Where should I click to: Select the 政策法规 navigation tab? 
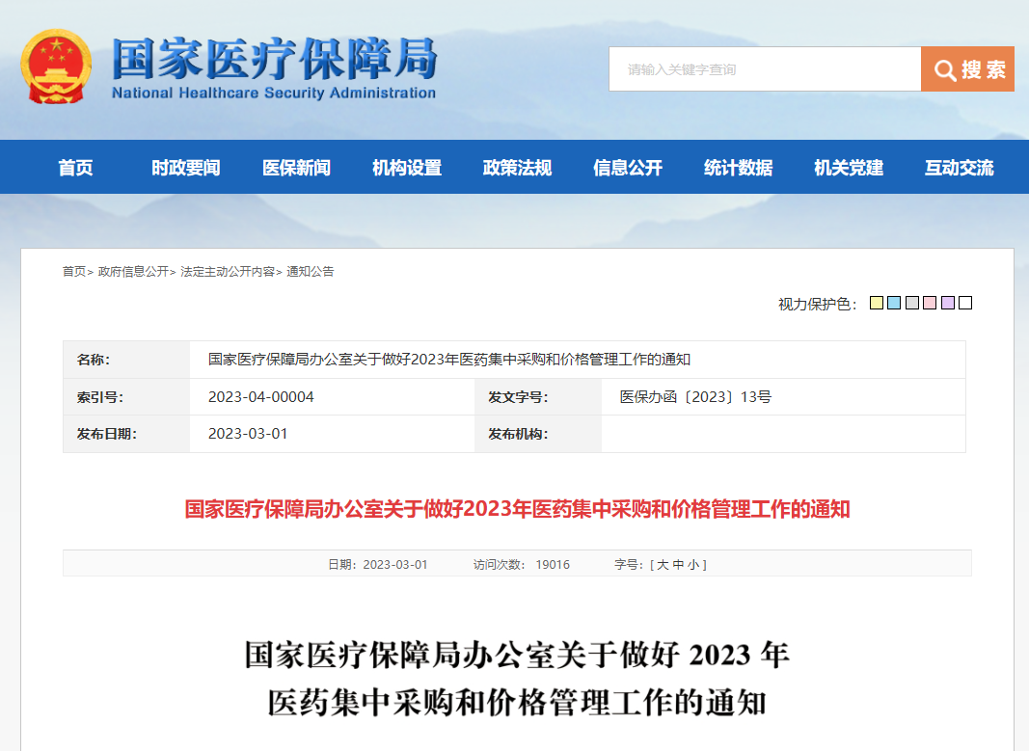[x=517, y=167]
